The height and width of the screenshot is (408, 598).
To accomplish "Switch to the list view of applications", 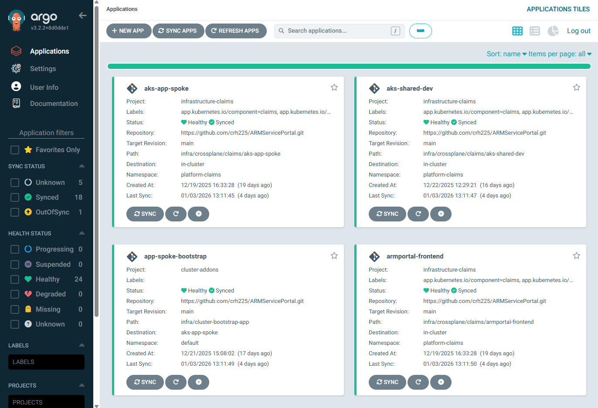I will [x=534, y=31].
